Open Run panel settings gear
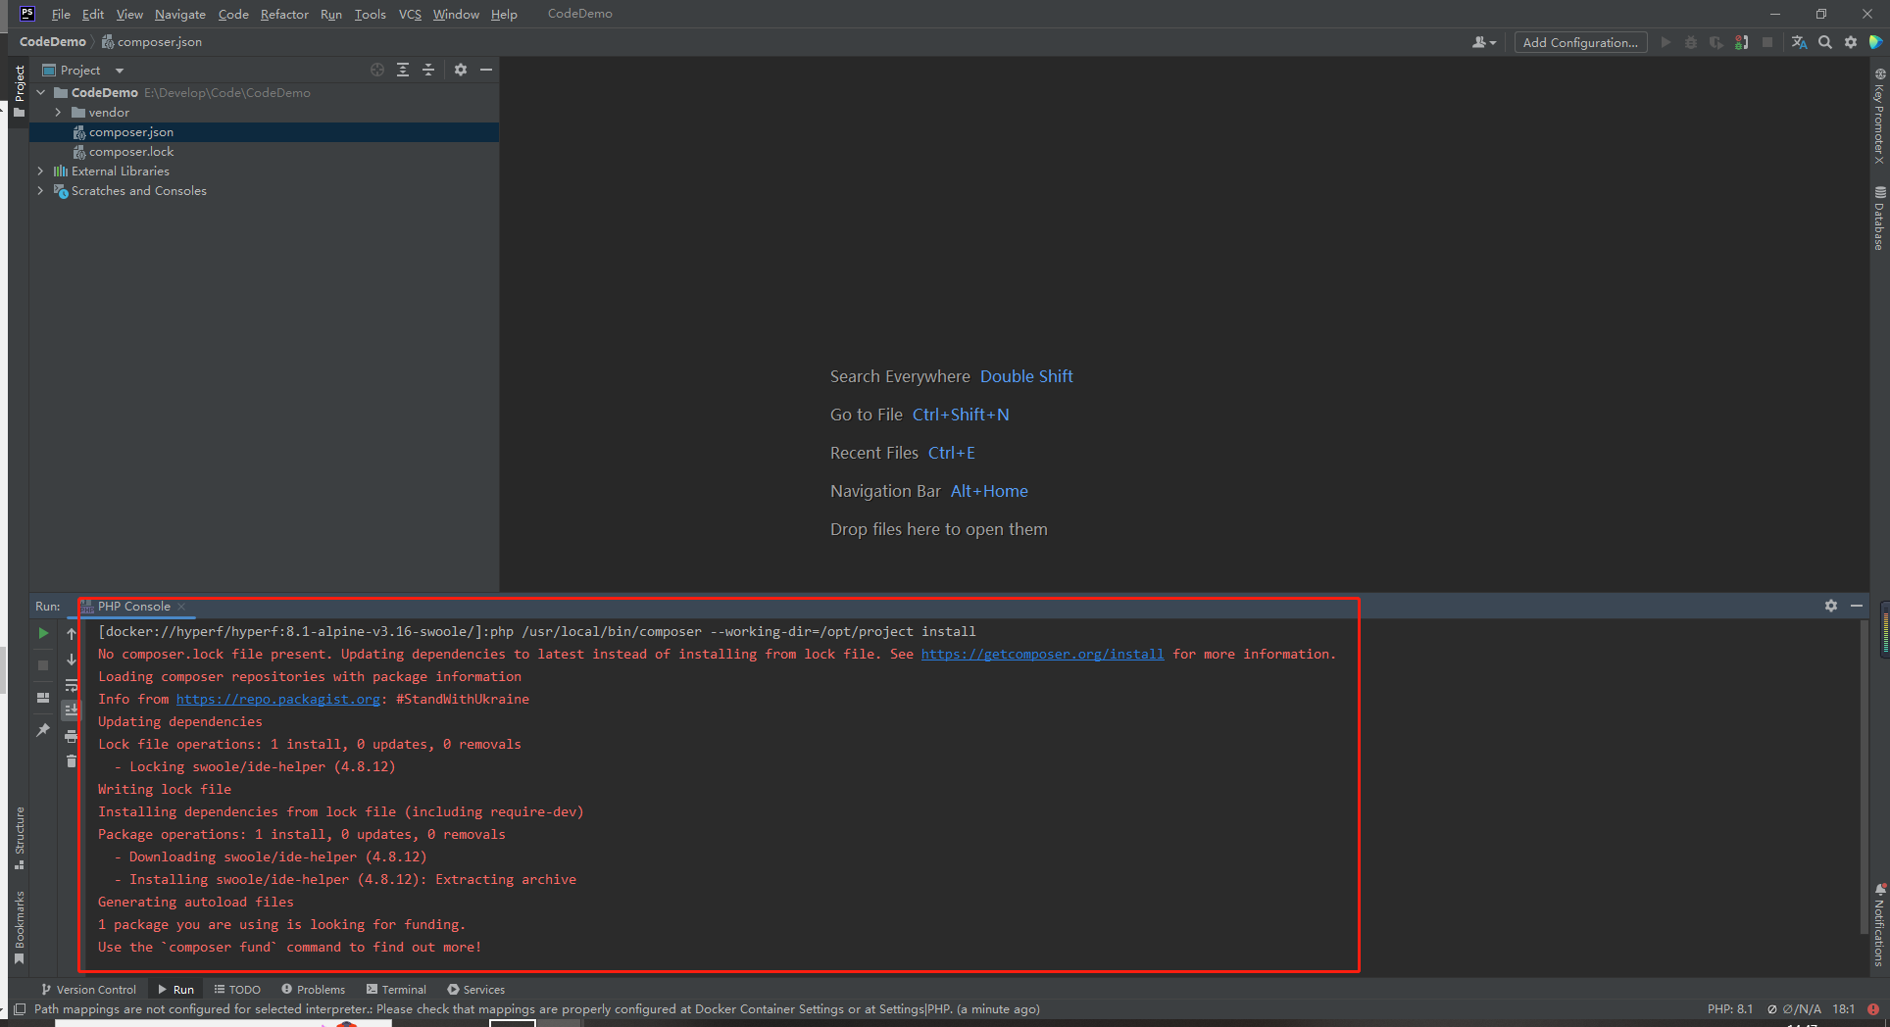 pyautogui.click(x=1831, y=606)
